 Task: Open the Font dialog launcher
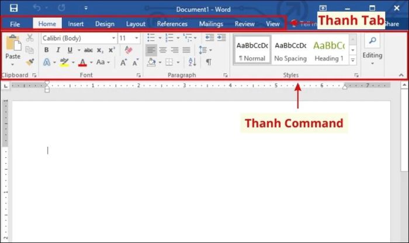[138, 75]
